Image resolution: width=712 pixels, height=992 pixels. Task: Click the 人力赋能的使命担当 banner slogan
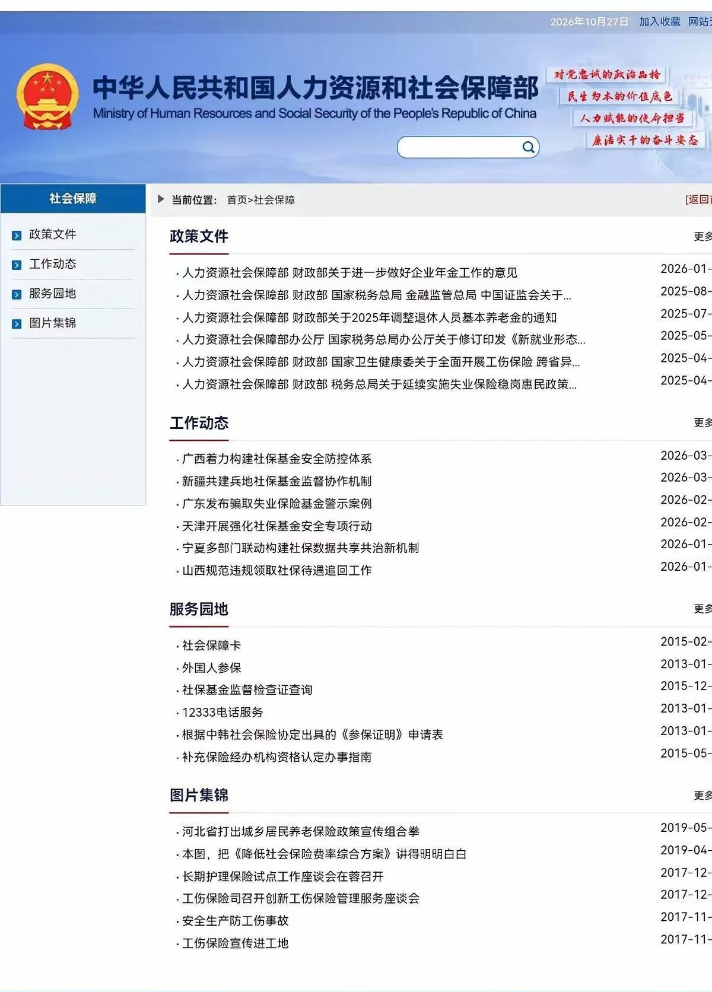(632, 118)
